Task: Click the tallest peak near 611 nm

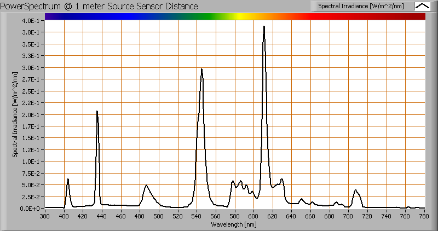Action: pyautogui.click(x=264, y=27)
